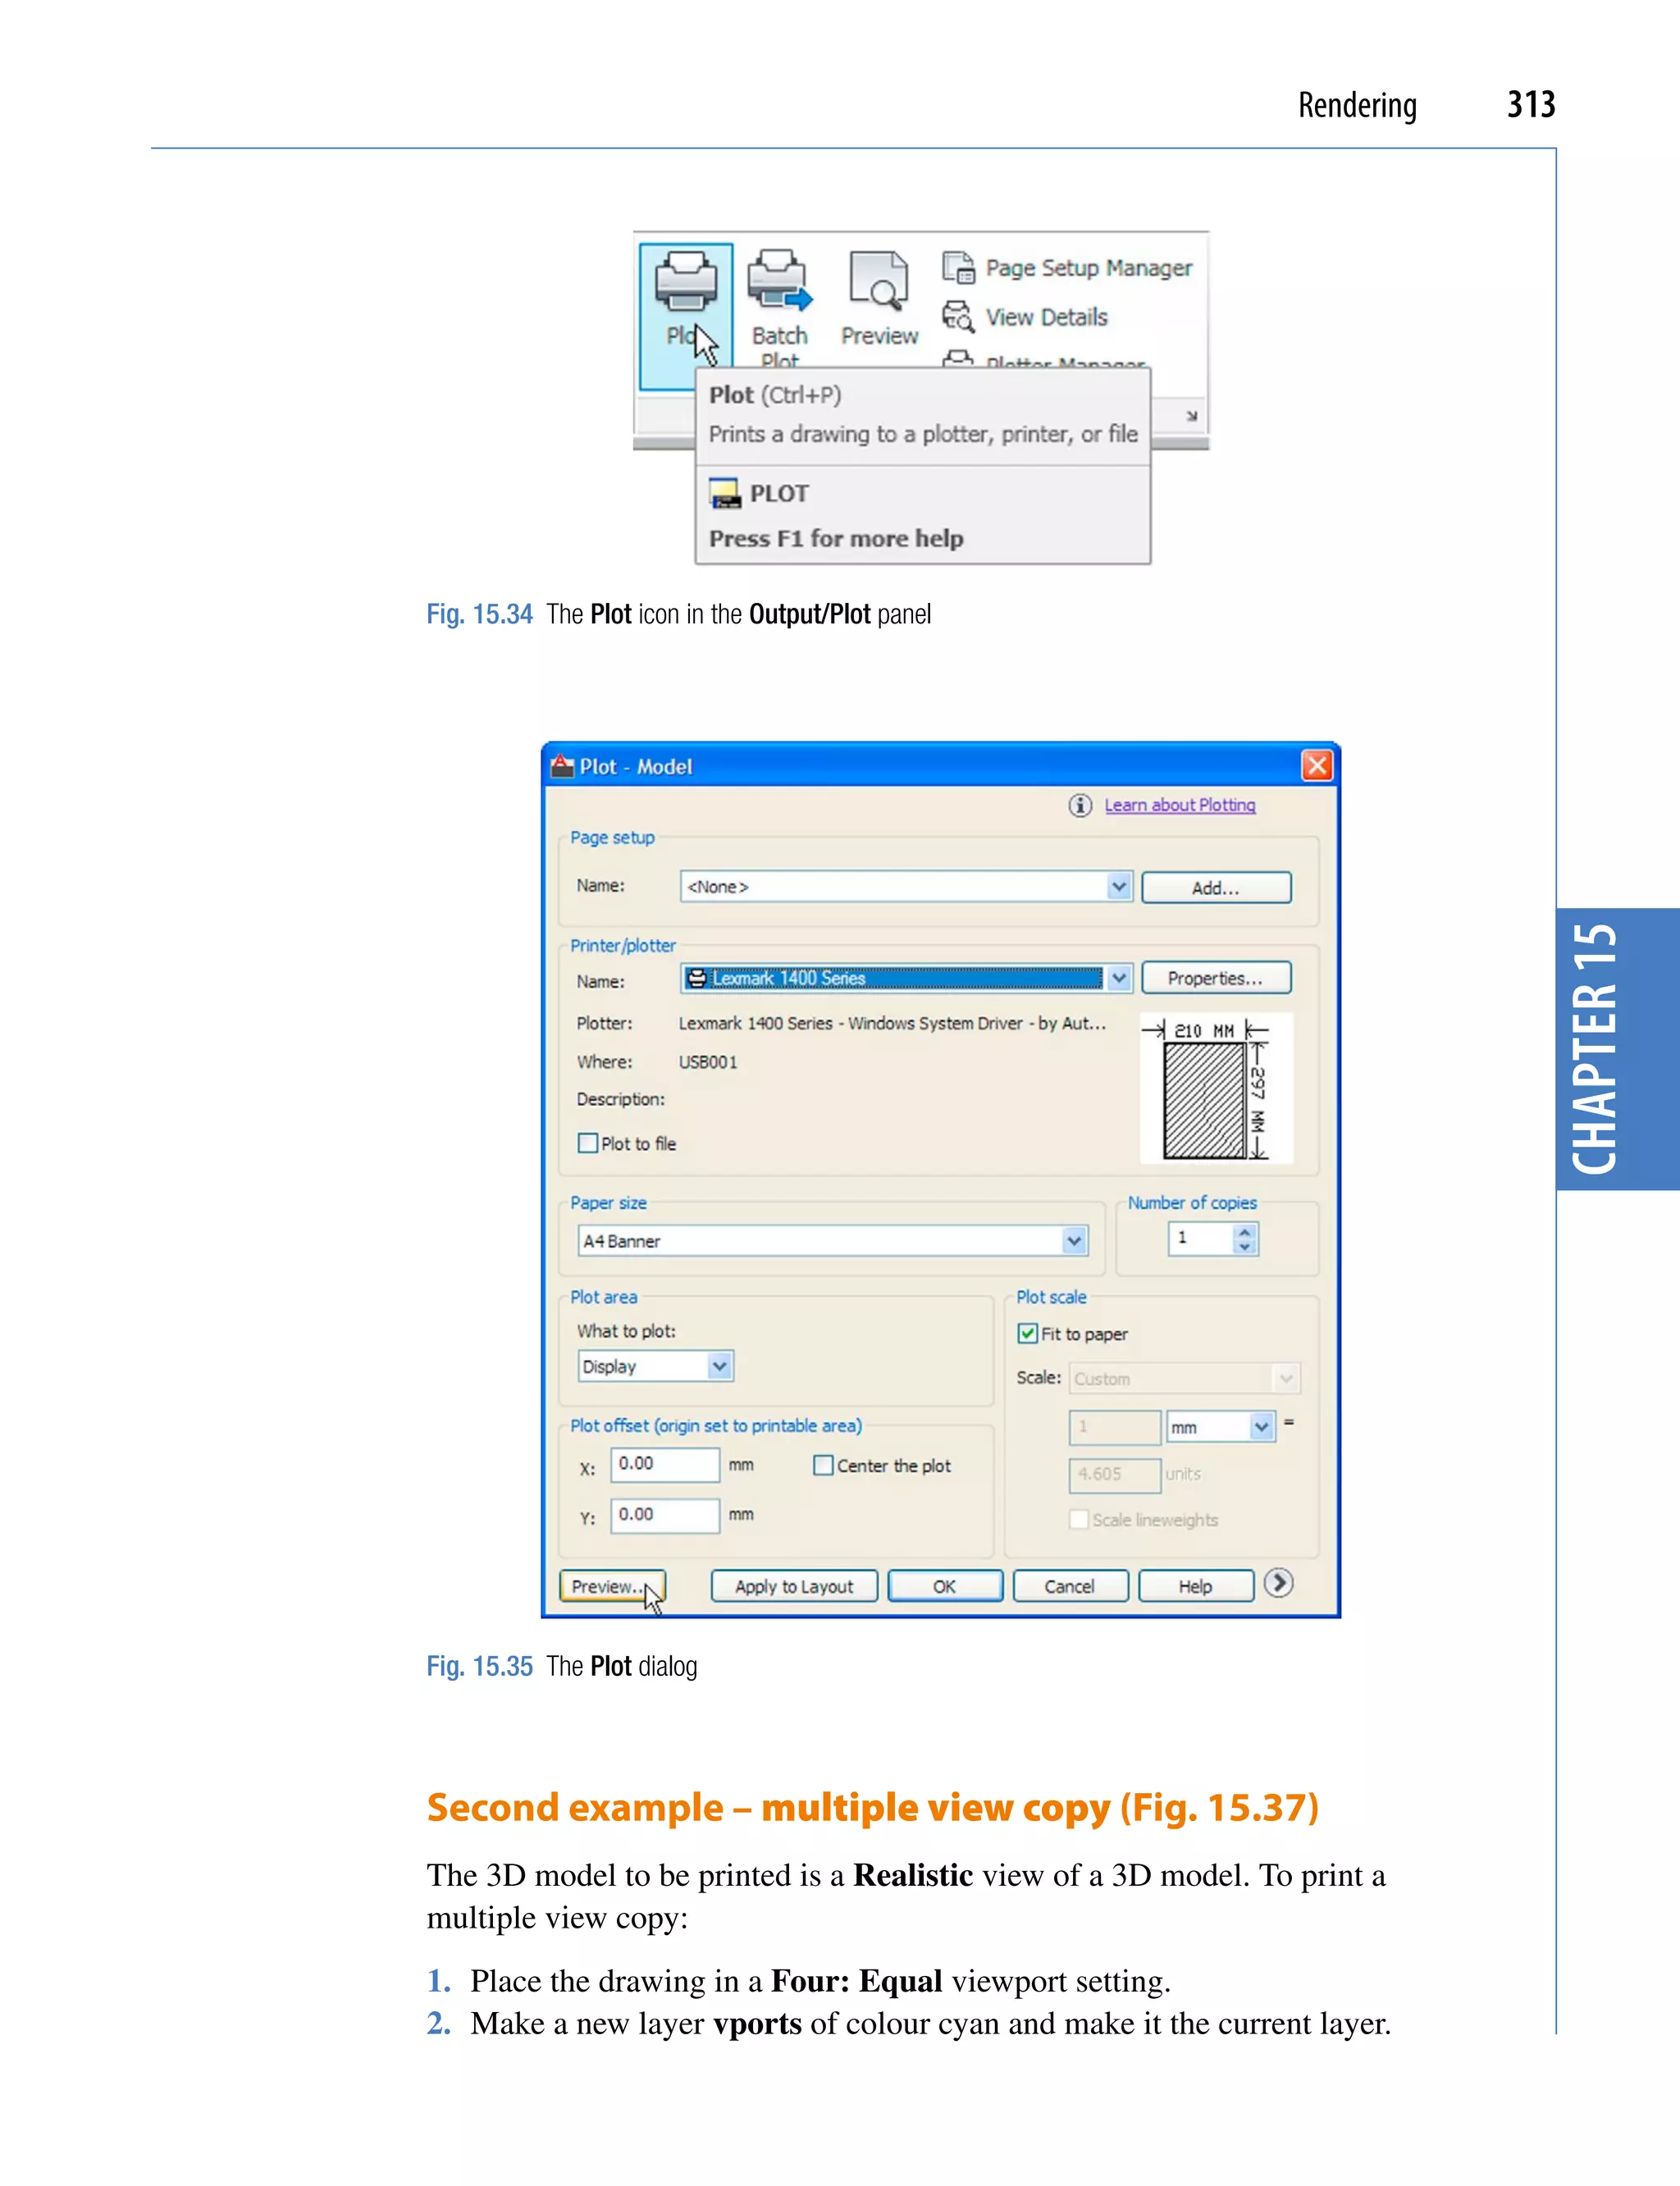Enable the Center the plot checkbox
The image size is (1680, 2186).
823,1465
